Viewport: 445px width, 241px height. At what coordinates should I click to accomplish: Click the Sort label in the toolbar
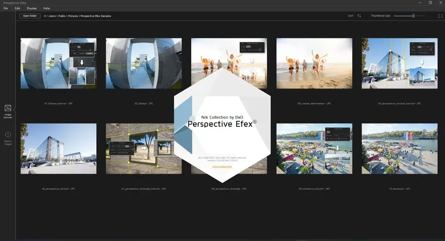351,16
